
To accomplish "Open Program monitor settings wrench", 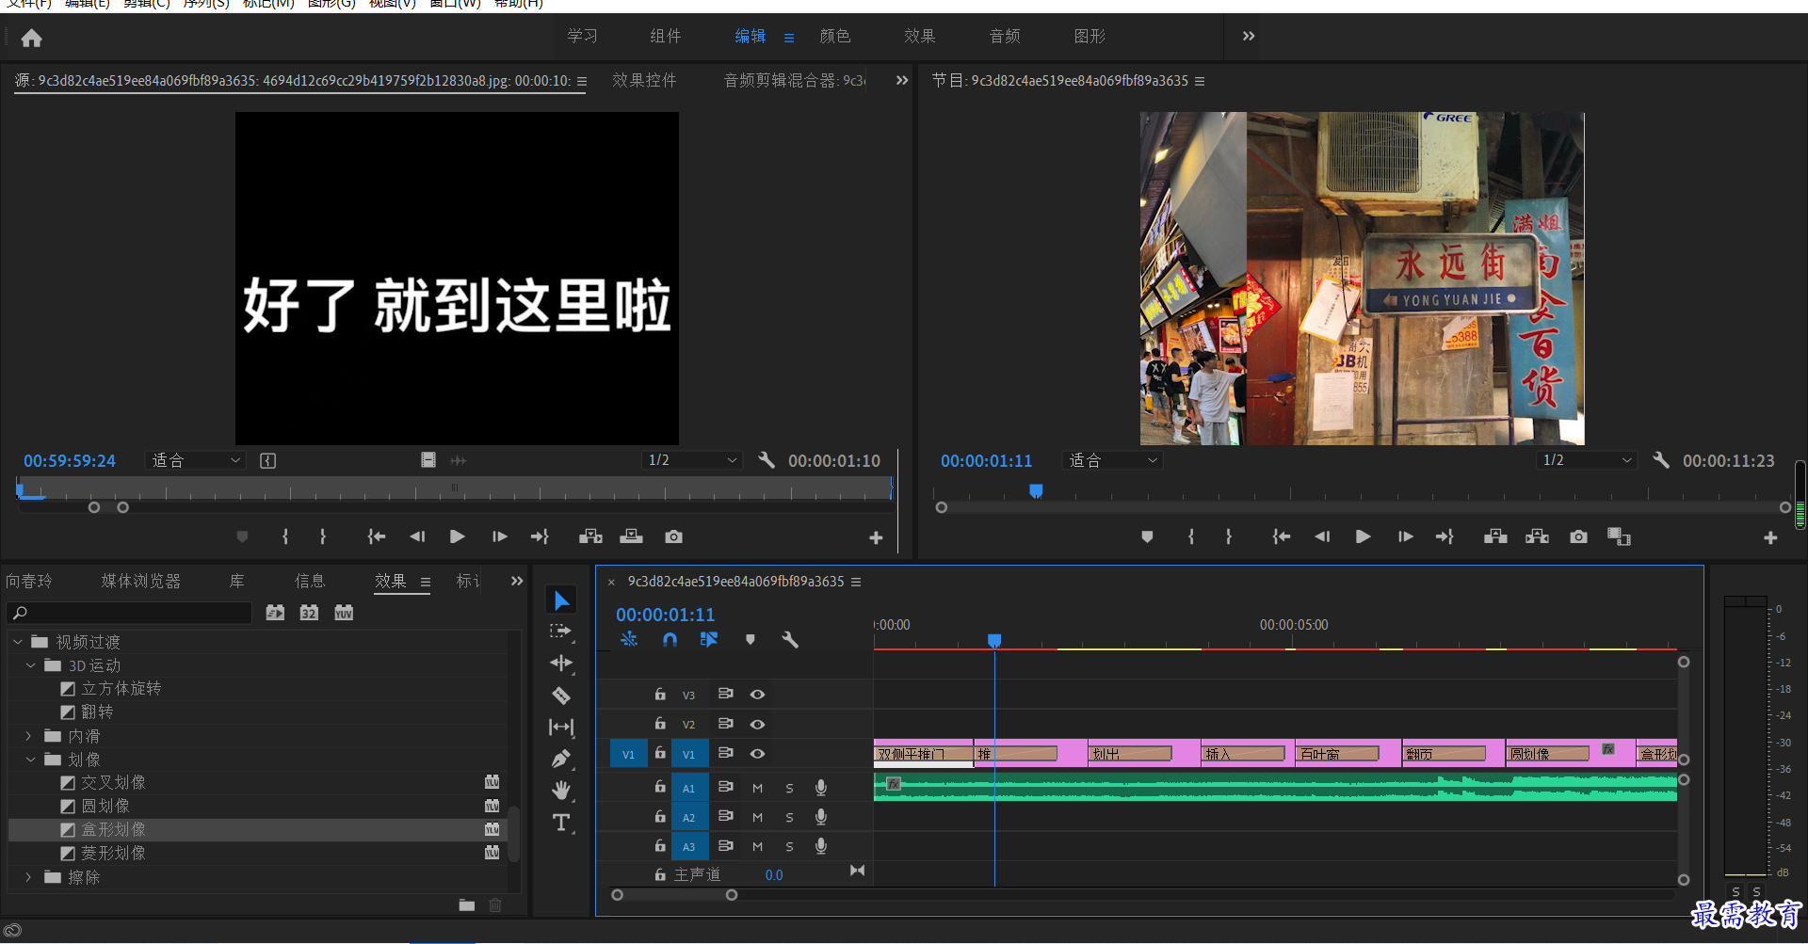I will [x=1661, y=460].
